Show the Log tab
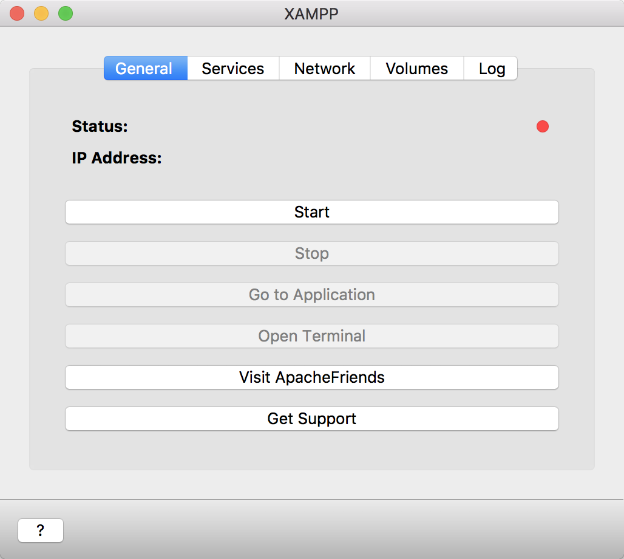The image size is (624, 559). [492, 69]
